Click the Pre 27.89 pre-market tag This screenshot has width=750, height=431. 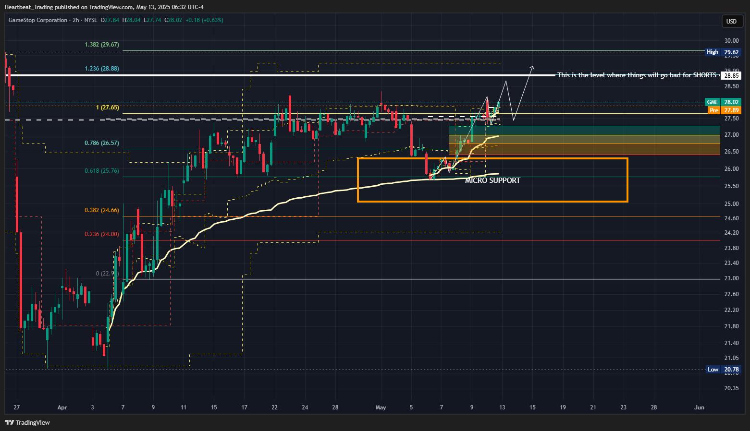[725, 110]
